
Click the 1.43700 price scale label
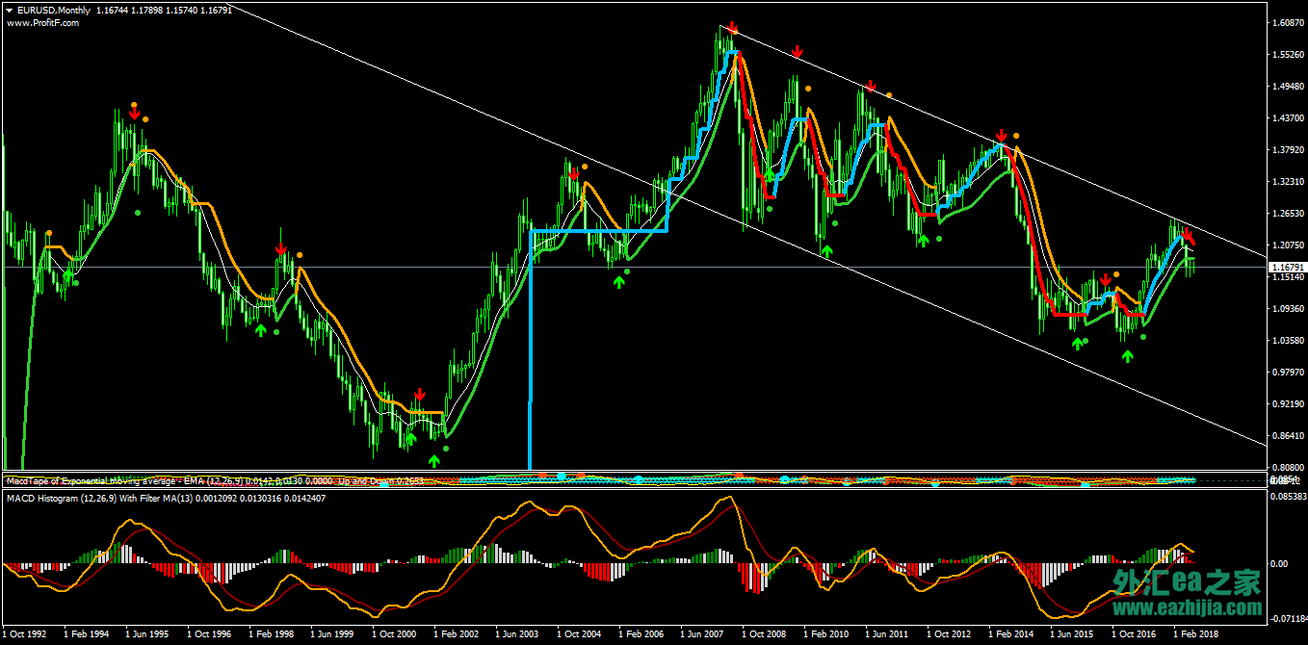(x=1287, y=118)
